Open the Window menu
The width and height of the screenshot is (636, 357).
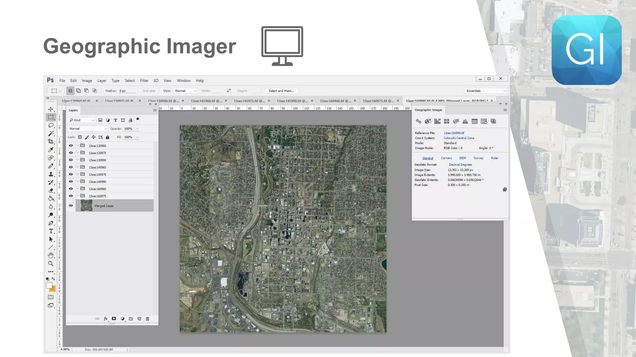184,81
